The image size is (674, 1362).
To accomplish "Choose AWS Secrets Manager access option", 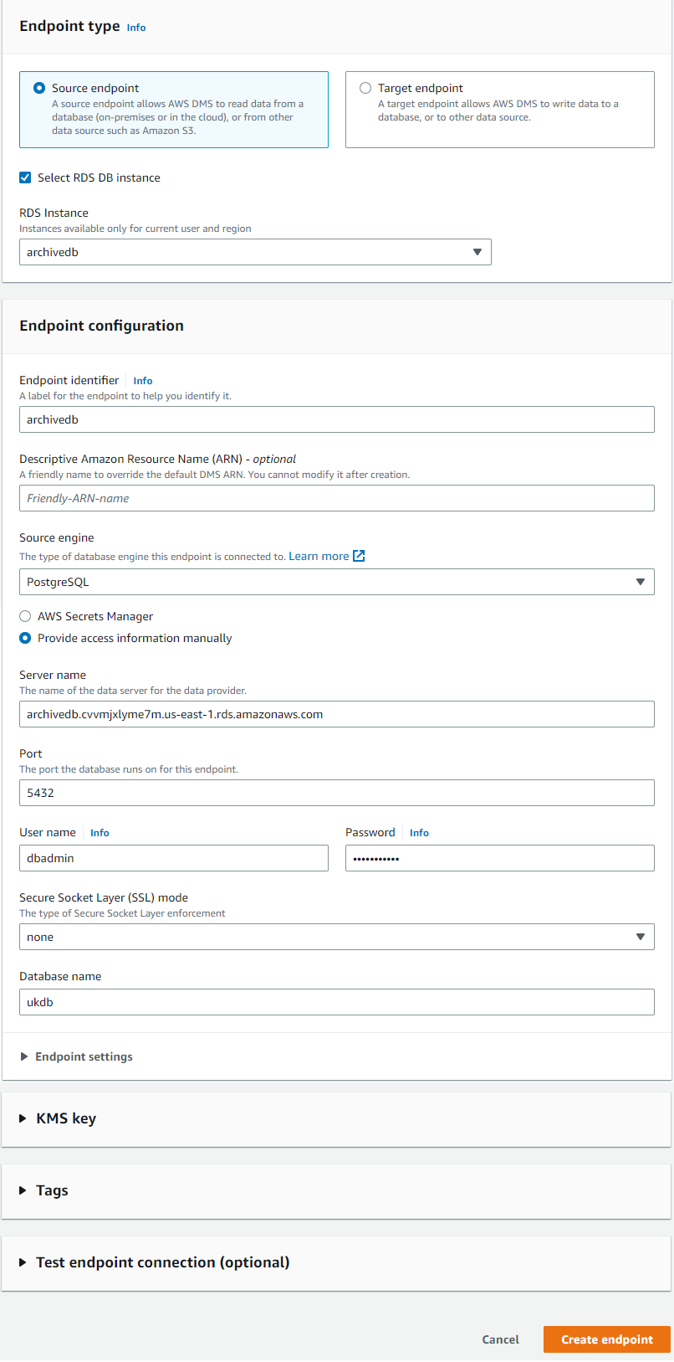I will coord(25,616).
